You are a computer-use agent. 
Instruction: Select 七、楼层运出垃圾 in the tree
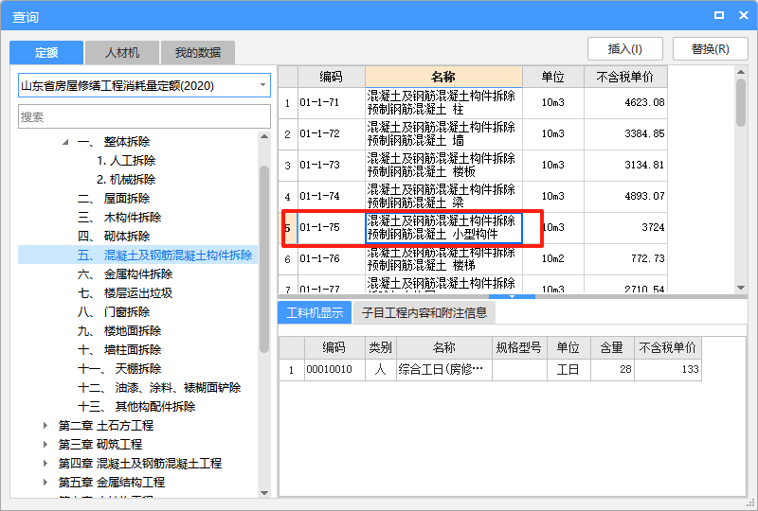[125, 293]
